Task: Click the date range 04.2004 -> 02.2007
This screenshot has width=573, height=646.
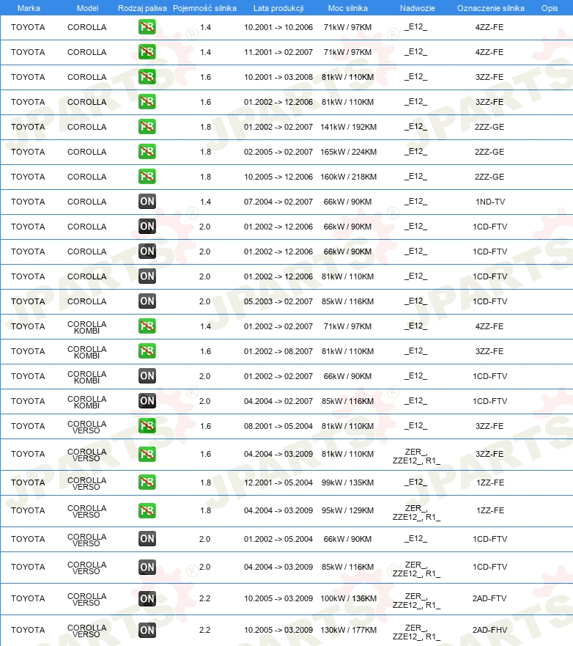Action: pos(278,401)
